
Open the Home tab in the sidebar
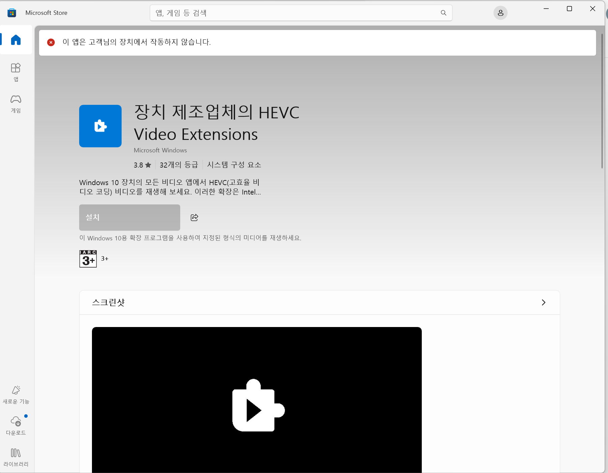tap(16, 40)
